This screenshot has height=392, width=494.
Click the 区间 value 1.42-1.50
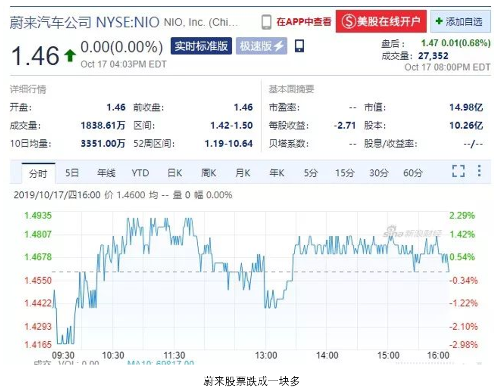pos(231,126)
